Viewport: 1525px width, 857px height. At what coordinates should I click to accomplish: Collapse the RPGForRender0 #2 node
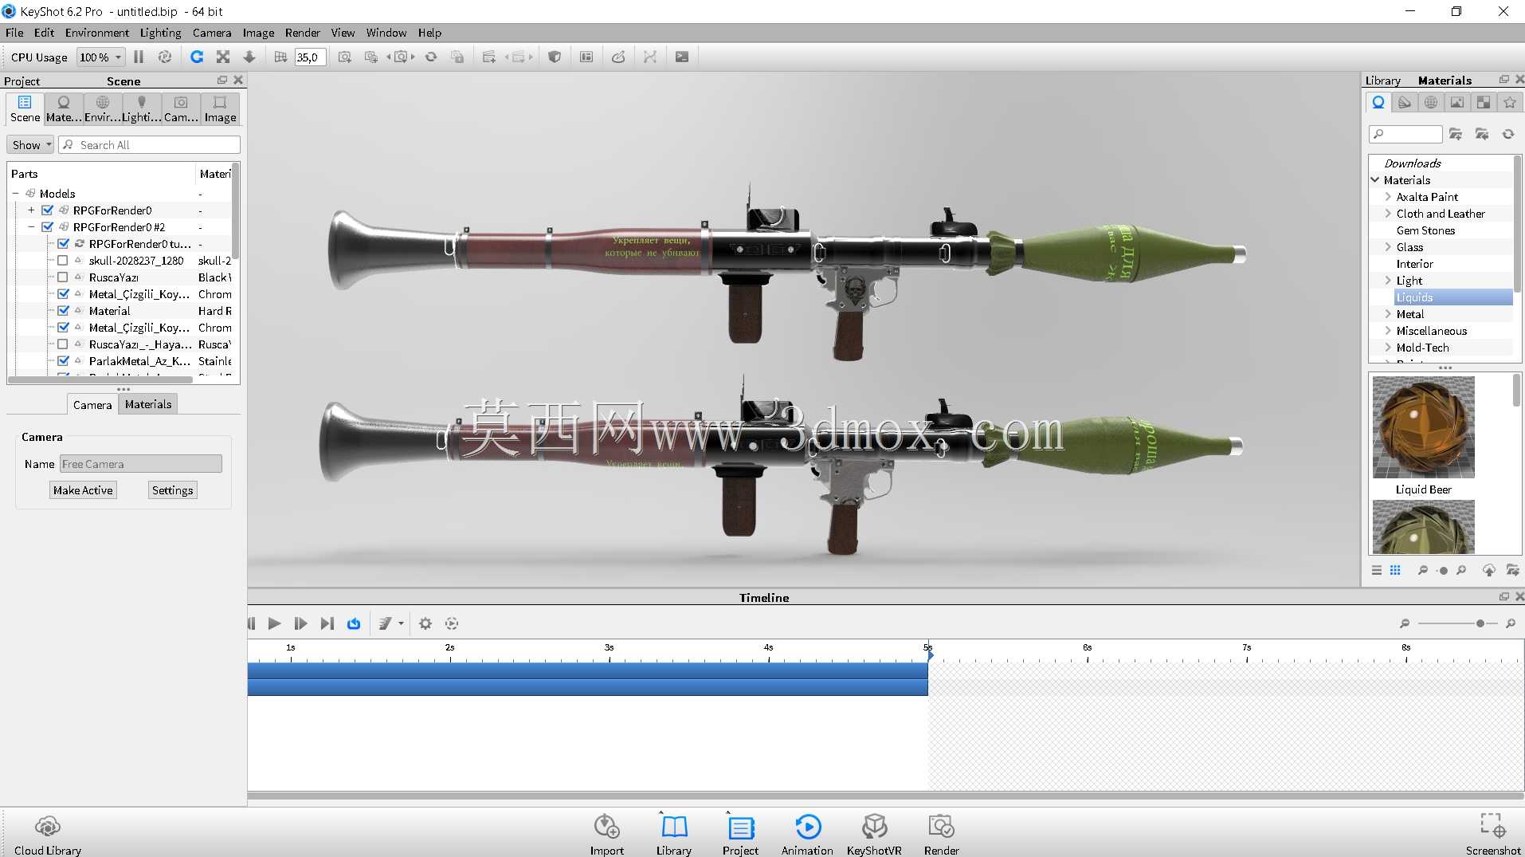(31, 227)
